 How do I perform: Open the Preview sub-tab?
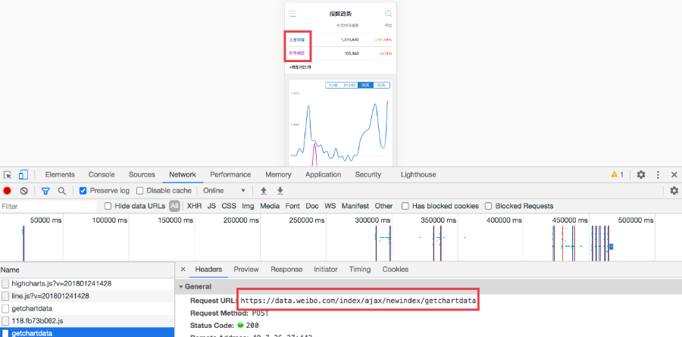click(246, 270)
